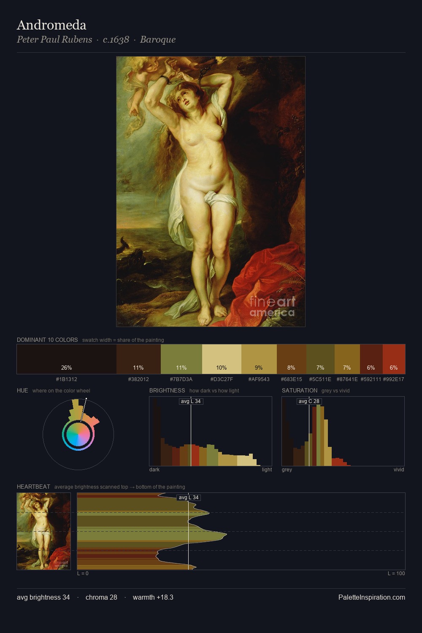Viewport: 422px width, 633px height.
Task: Click the 'grey' axis label
Action: click(x=287, y=470)
